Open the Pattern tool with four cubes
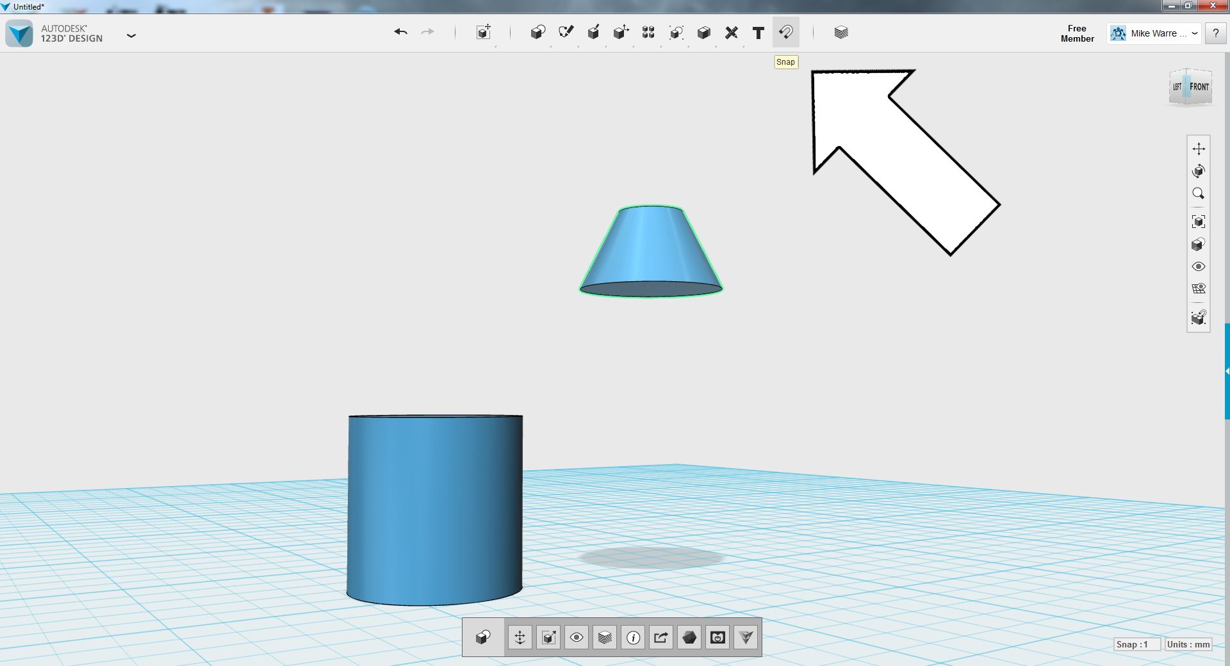 tap(648, 33)
